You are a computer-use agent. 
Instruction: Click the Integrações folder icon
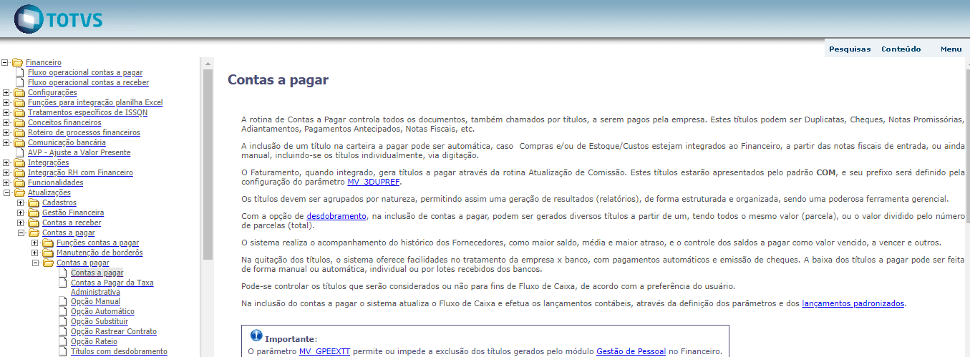pos(20,162)
